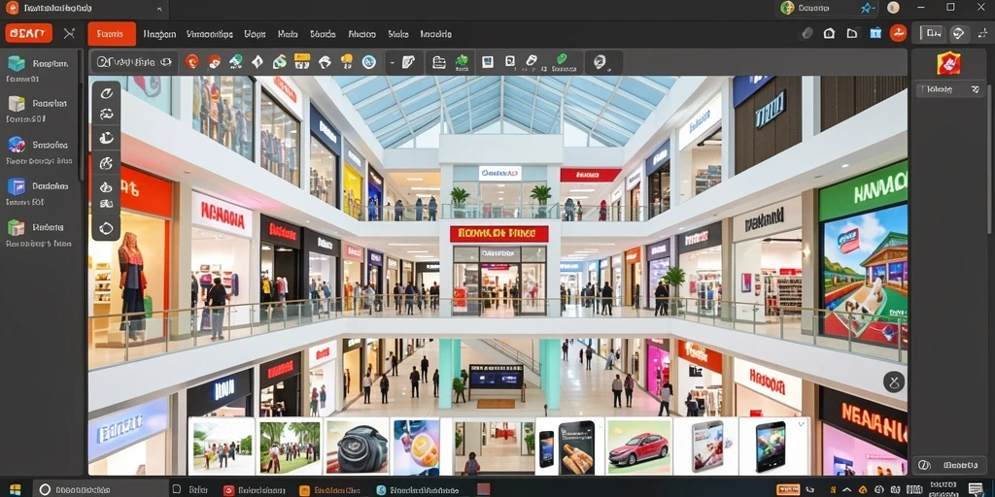Click the teal box icon in left sidebar
Image resolution: width=995 pixels, height=497 pixels.
[x=16, y=63]
